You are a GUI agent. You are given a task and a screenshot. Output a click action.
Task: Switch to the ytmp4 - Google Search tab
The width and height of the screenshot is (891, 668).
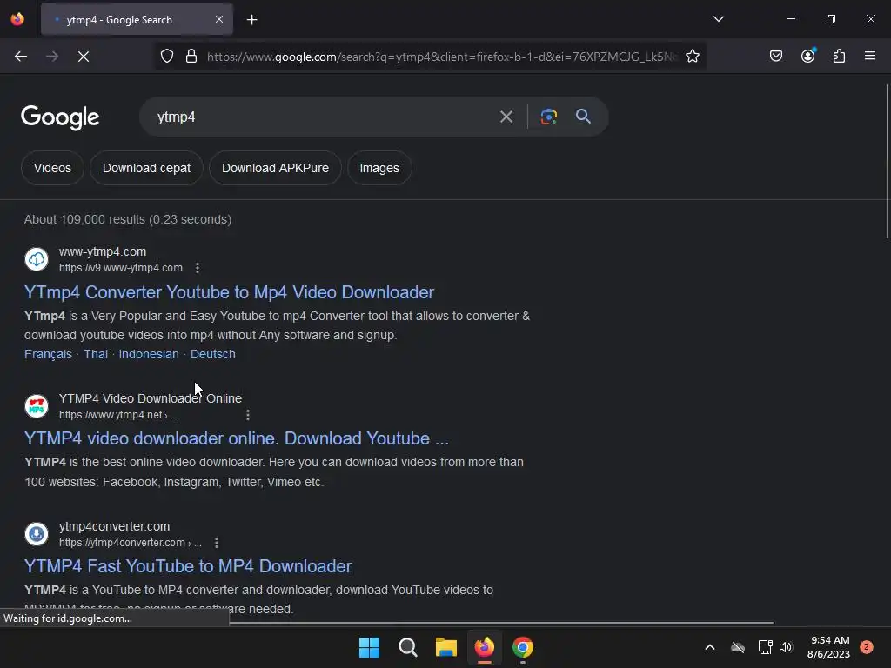pos(137,20)
